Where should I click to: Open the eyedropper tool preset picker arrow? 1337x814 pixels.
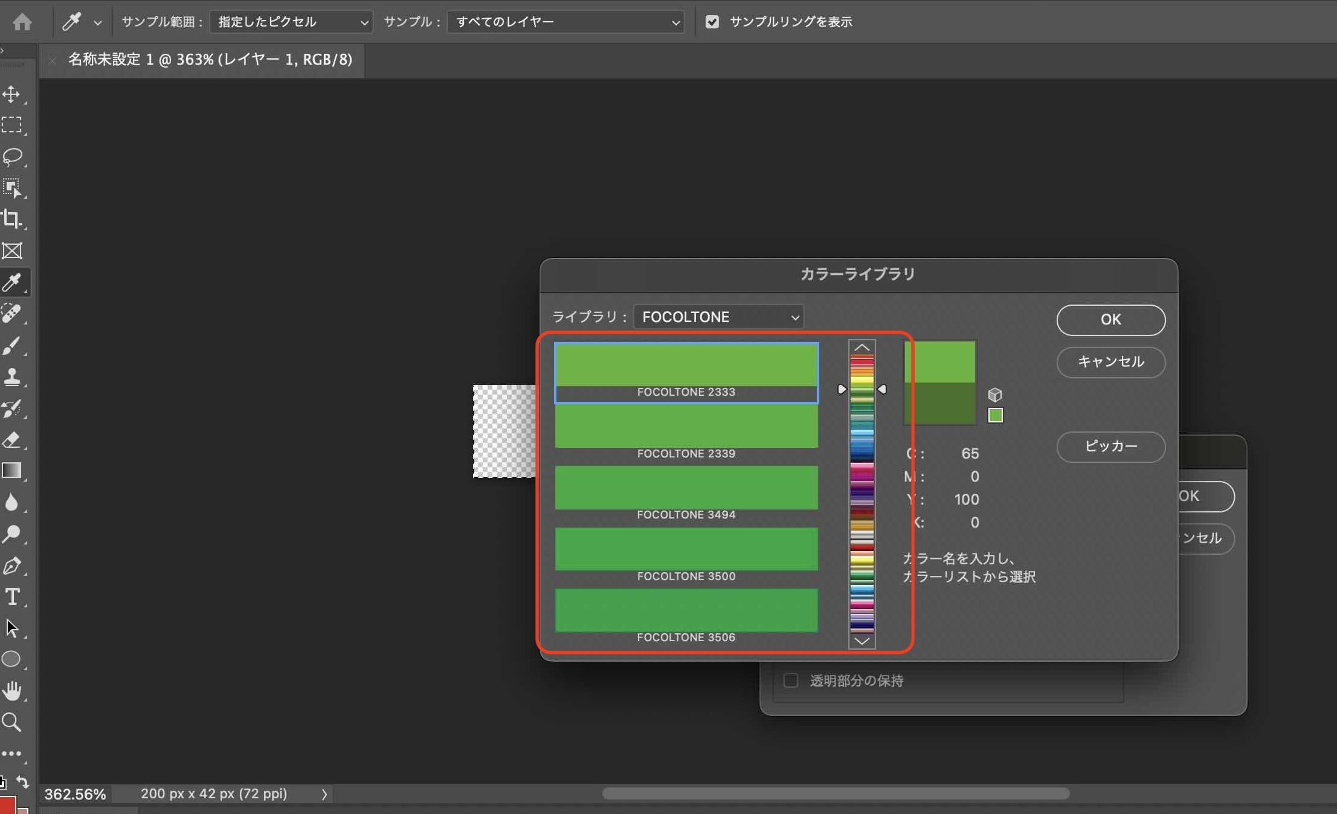tap(97, 22)
